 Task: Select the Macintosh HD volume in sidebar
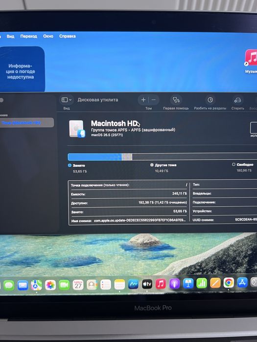click(26, 123)
